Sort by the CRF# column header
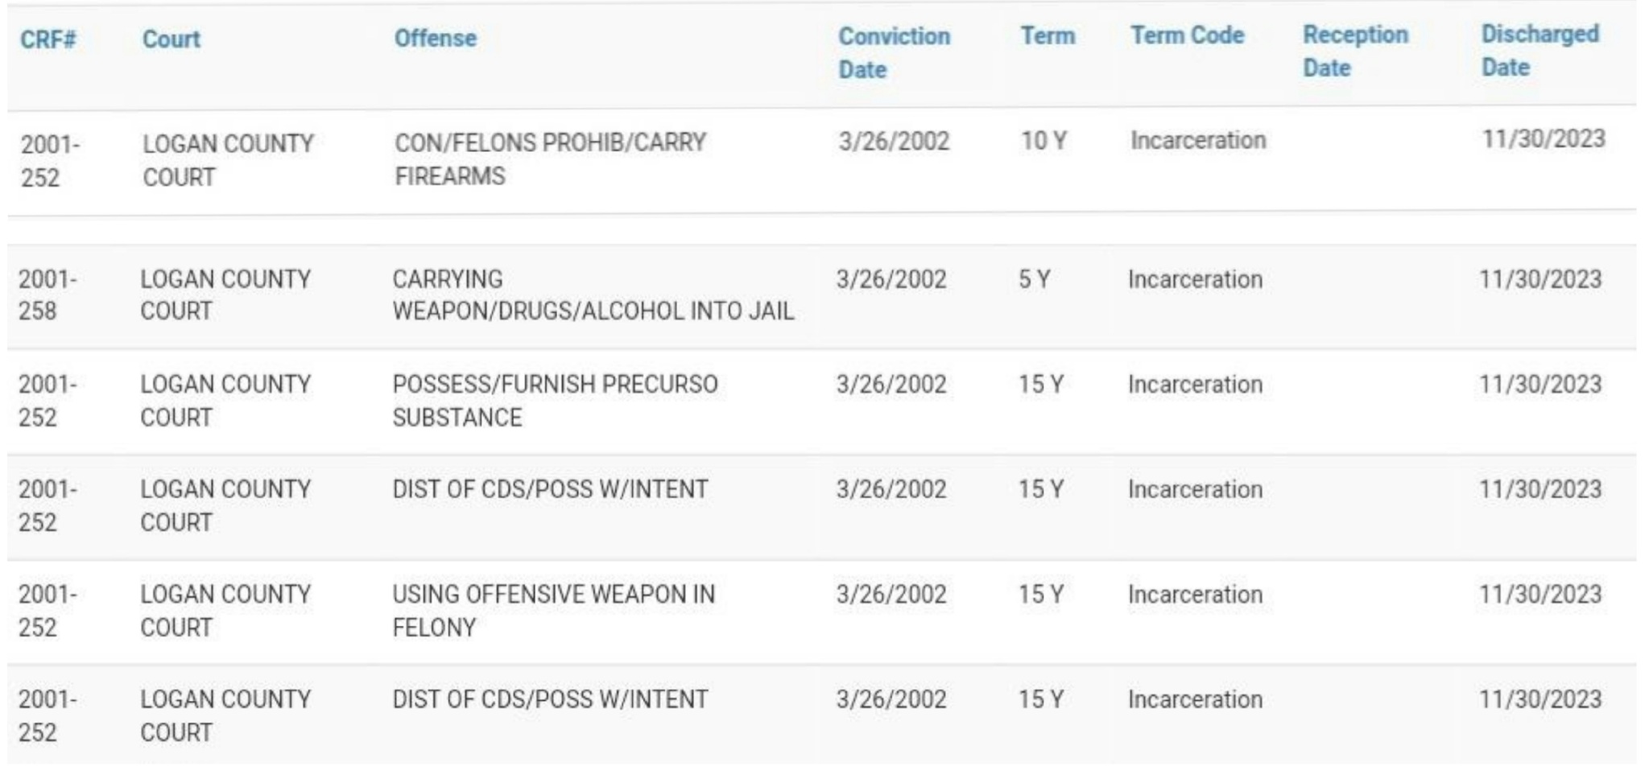Screen dimensions: 1649x779 coord(48,39)
